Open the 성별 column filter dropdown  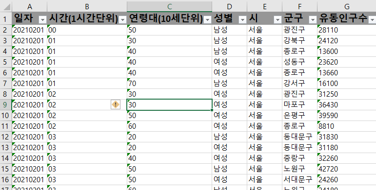(243, 20)
